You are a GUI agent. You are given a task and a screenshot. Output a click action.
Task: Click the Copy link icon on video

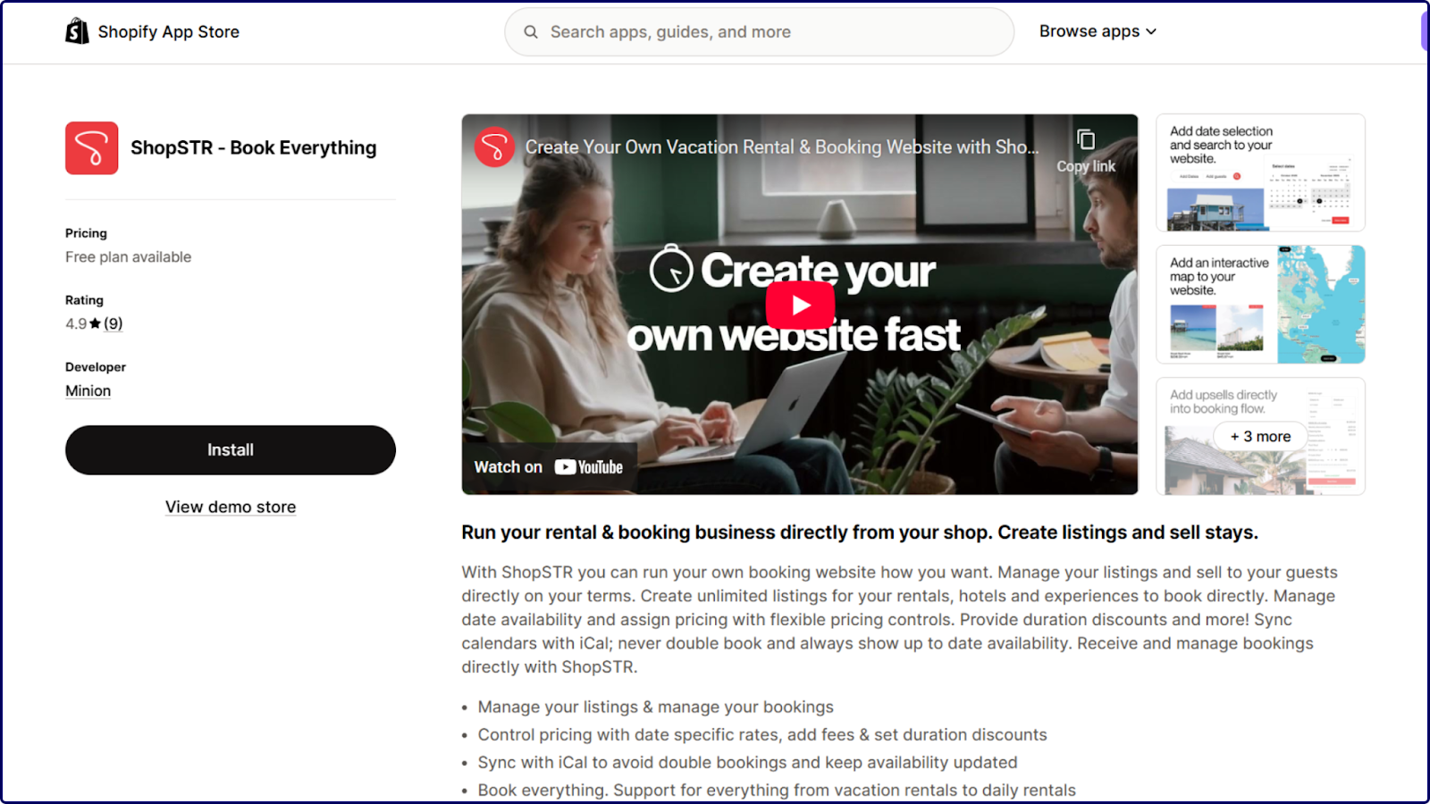pos(1085,140)
